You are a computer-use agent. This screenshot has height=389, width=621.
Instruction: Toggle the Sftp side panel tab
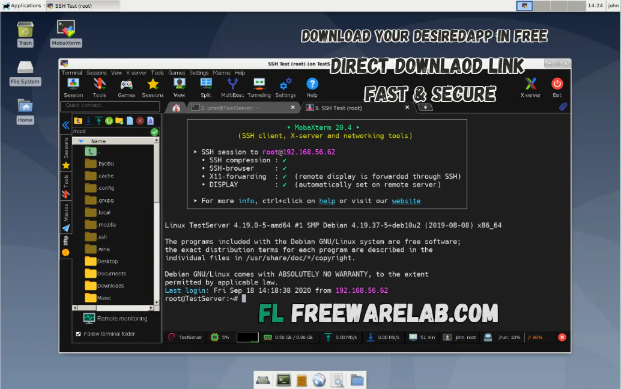tap(66, 240)
